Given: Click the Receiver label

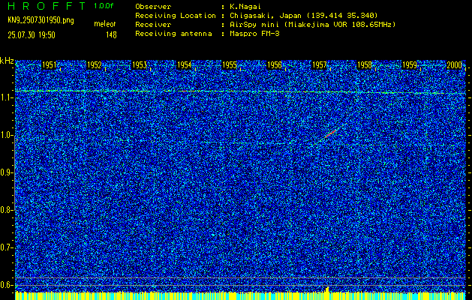Looking at the screenshot, I should 153,25.
